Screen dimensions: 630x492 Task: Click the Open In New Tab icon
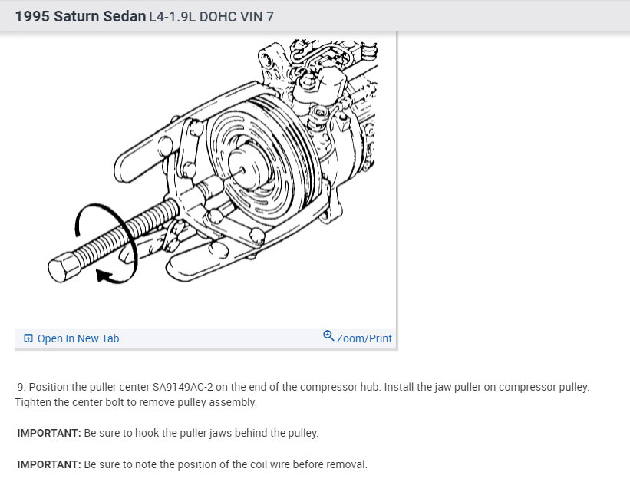[x=28, y=338]
